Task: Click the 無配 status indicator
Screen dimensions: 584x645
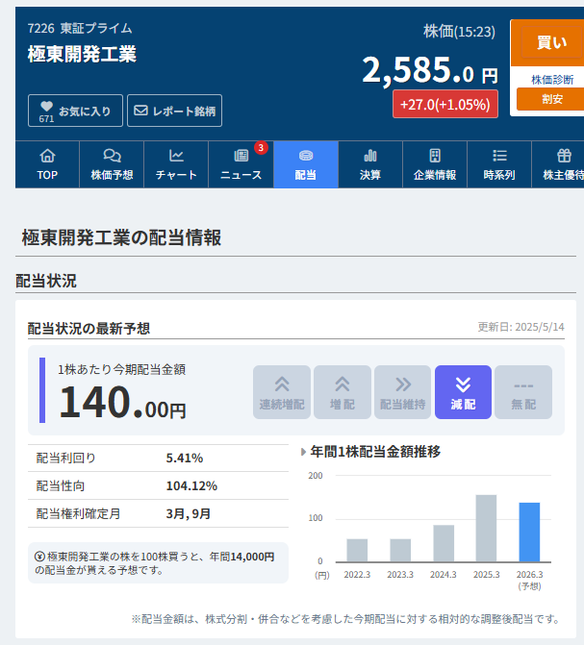Action: (523, 392)
